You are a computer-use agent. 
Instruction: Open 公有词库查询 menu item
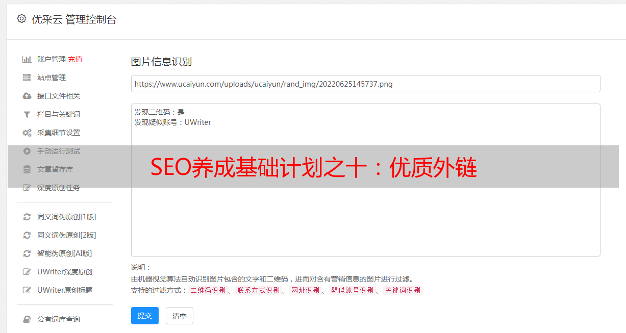59,319
